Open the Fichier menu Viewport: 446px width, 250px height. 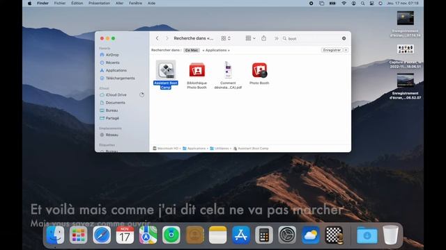pyautogui.click(x=60, y=3)
